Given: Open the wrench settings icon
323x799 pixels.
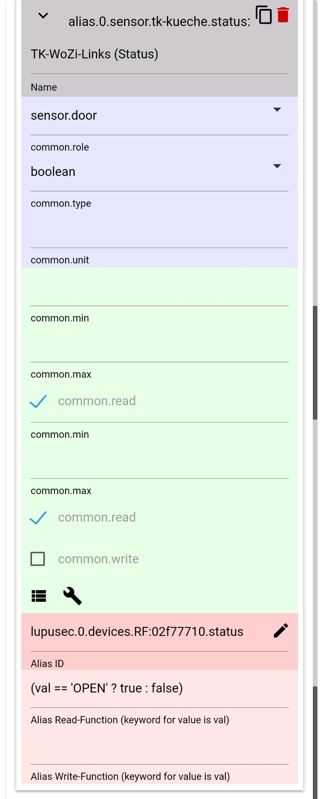Looking at the screenshot, I should [72, 596].
